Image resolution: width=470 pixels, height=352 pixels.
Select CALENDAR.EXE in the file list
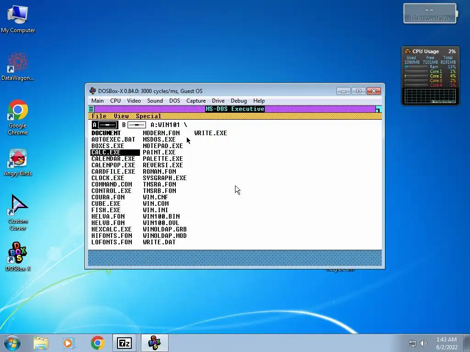(113, 159)
